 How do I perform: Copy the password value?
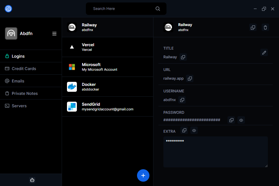pos(231,120)
